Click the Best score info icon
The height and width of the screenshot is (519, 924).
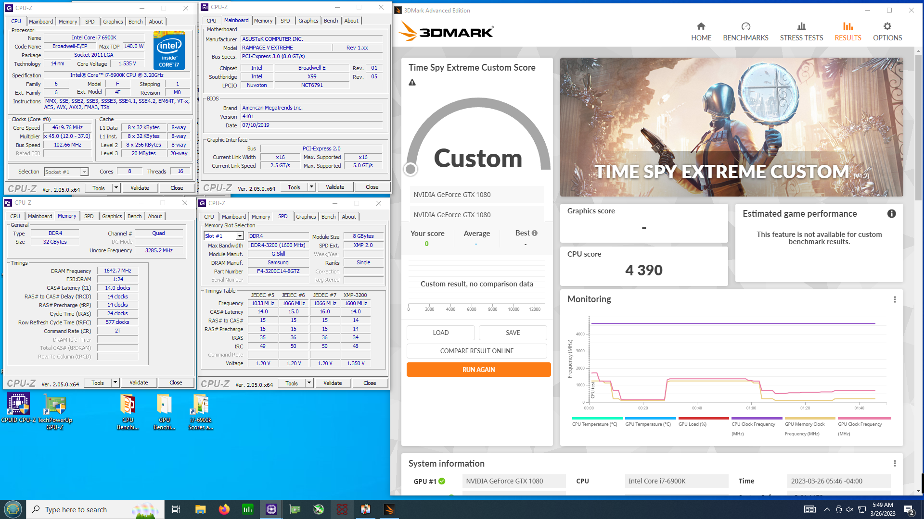[534, 233]
